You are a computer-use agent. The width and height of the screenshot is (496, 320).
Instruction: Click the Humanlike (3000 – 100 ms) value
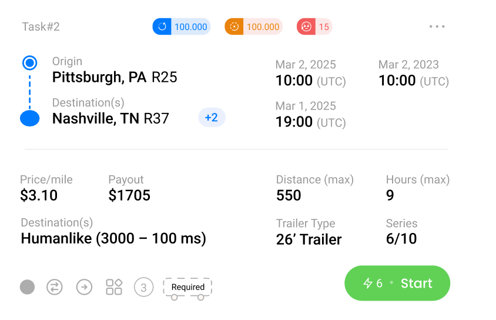click(x=113, y=238)
